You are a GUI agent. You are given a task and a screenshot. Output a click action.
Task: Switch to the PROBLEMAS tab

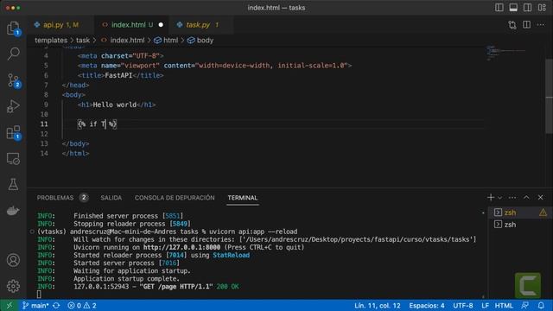55,198
